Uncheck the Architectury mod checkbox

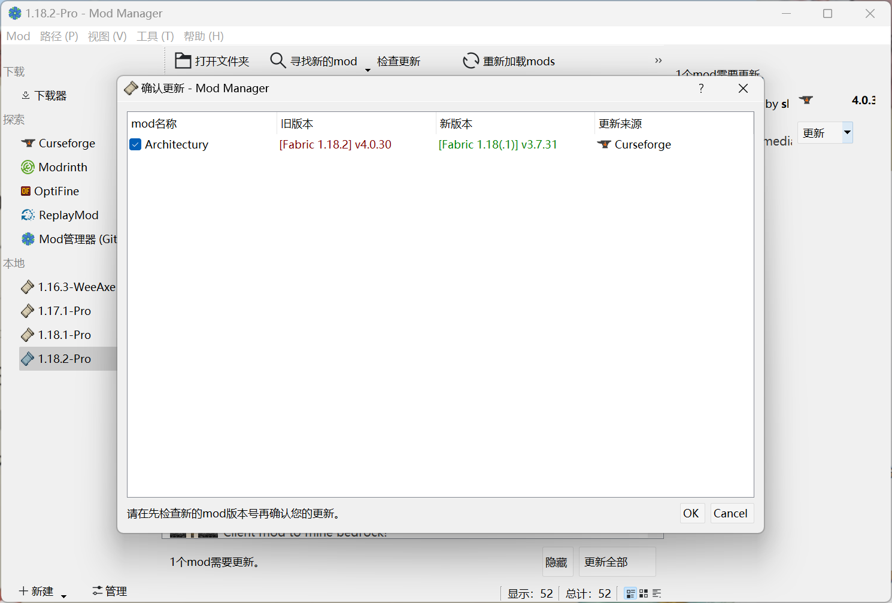pos(135,144)
